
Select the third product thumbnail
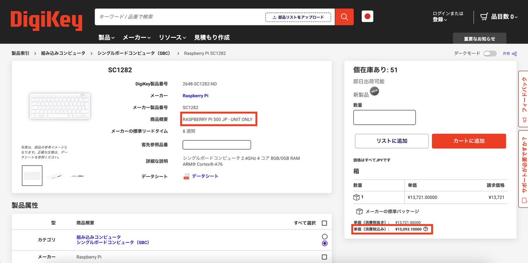[77, 175]
